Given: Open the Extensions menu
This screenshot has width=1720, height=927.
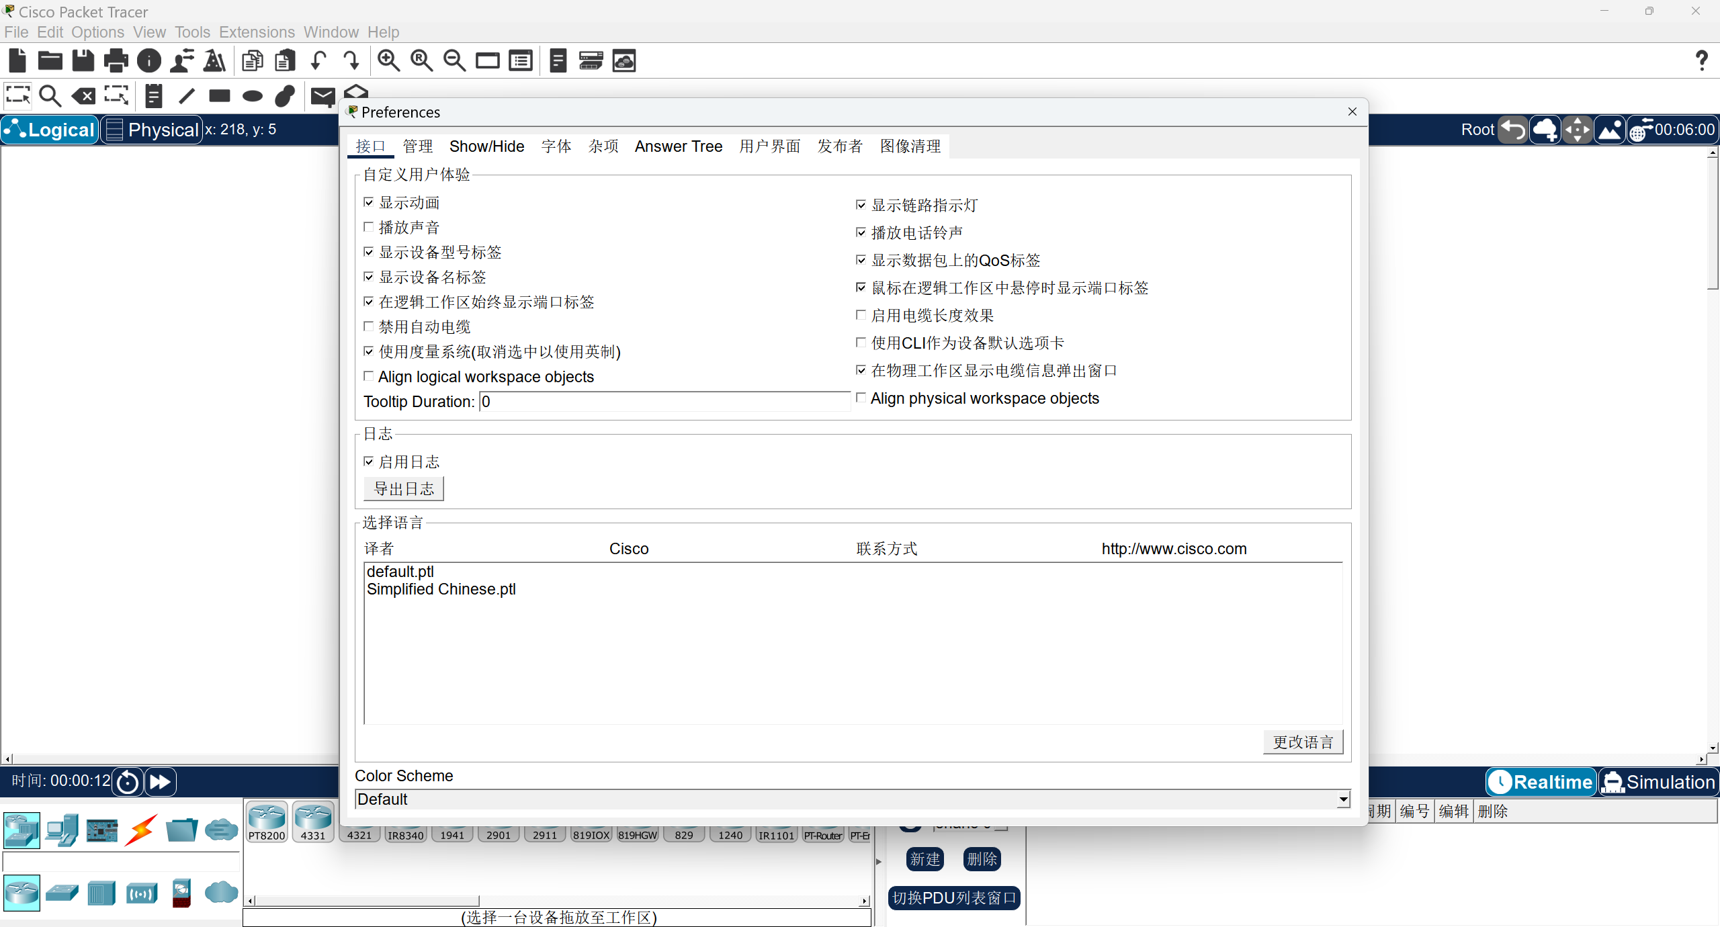Looking at the screenshot, I should tap(257, 32).
